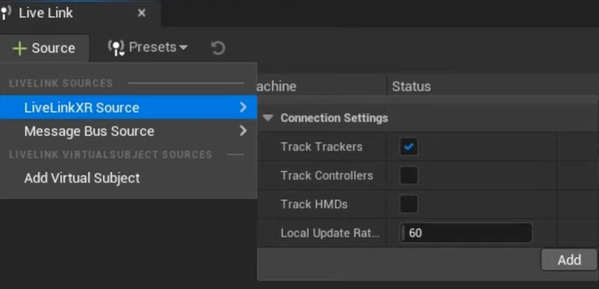This screenshot has width=599, height=289.
Task: Click the undo arrow icon
Action: [218, 47]
